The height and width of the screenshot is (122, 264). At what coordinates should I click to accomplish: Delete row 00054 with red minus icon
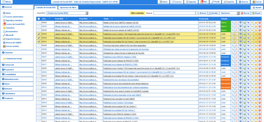coord(260,91)
